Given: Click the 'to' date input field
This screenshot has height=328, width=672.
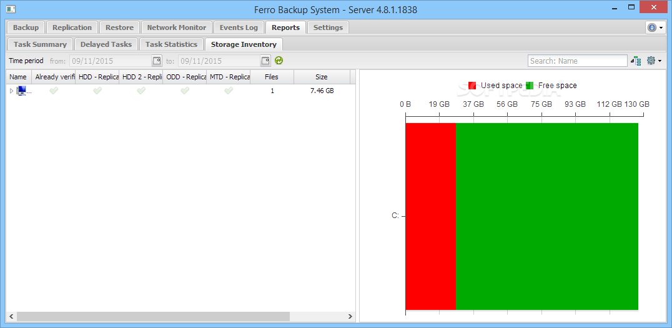Looking at the screenshot, I should [x=219, y=61].
